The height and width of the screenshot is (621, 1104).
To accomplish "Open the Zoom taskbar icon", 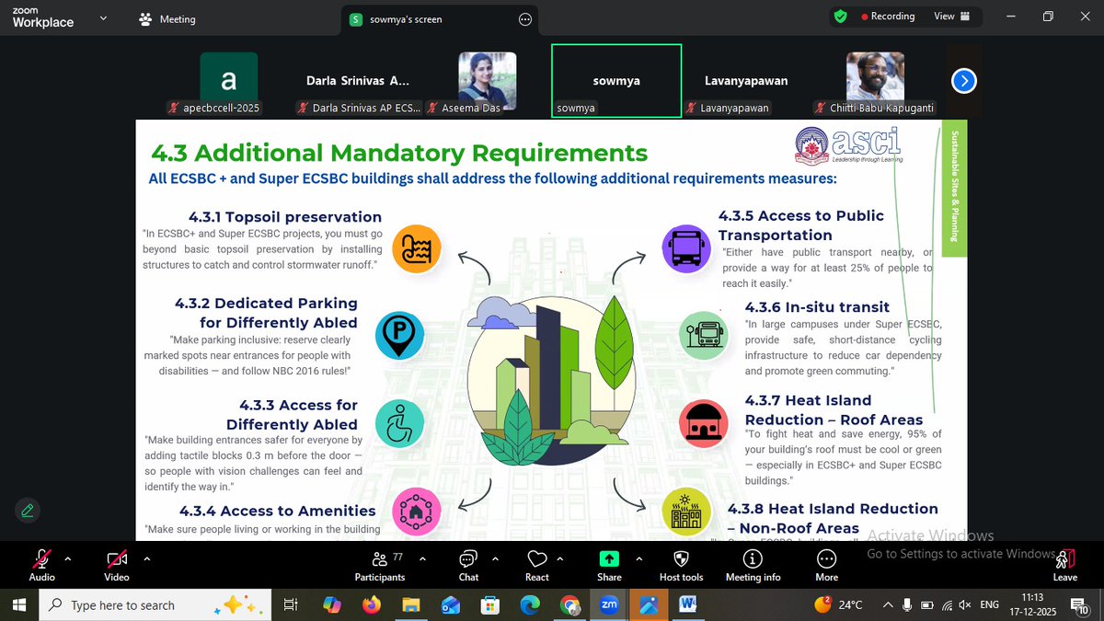I will point(609,604).
